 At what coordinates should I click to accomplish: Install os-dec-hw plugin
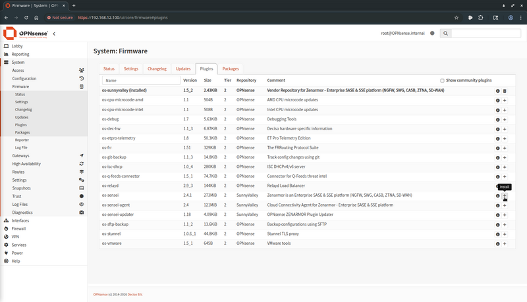(x=505, y=129)
